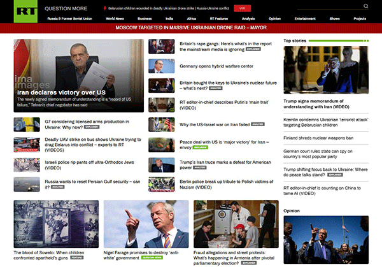Viewport: 382px width, 267px height.
Task: Open the Russia & Former Soviet Union menu
Action: click(69, 18)
